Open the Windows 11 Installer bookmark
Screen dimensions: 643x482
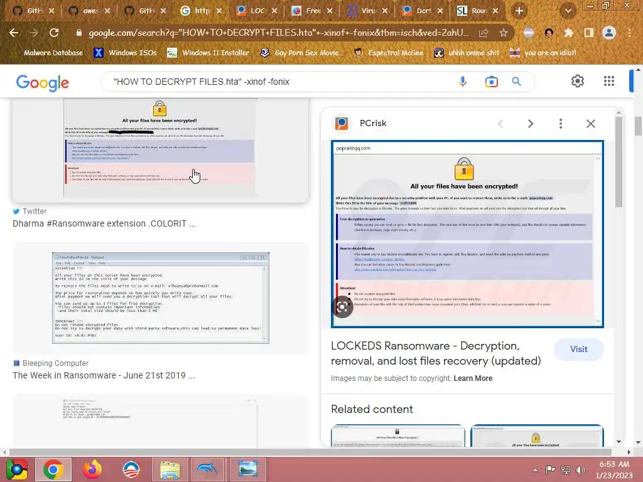pyautogui.click(x=208, y=53)
